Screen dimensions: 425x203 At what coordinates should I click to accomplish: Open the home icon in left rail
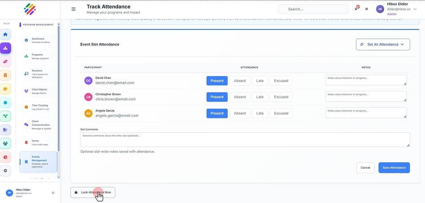click(5, 35)
